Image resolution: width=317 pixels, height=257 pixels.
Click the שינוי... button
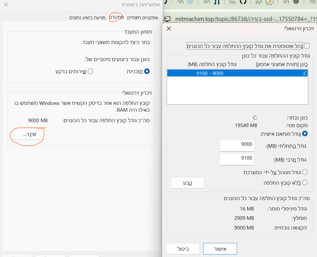[29, 134]
